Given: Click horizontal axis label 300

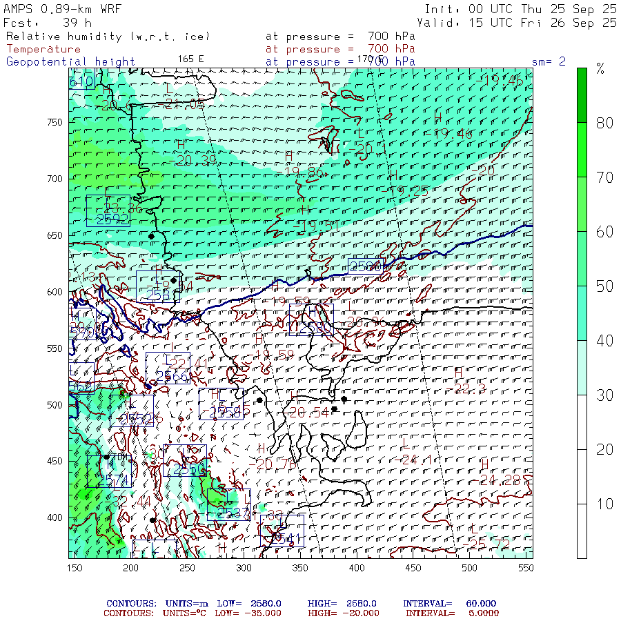Looking at the screenshot, I should coord(244,568).
